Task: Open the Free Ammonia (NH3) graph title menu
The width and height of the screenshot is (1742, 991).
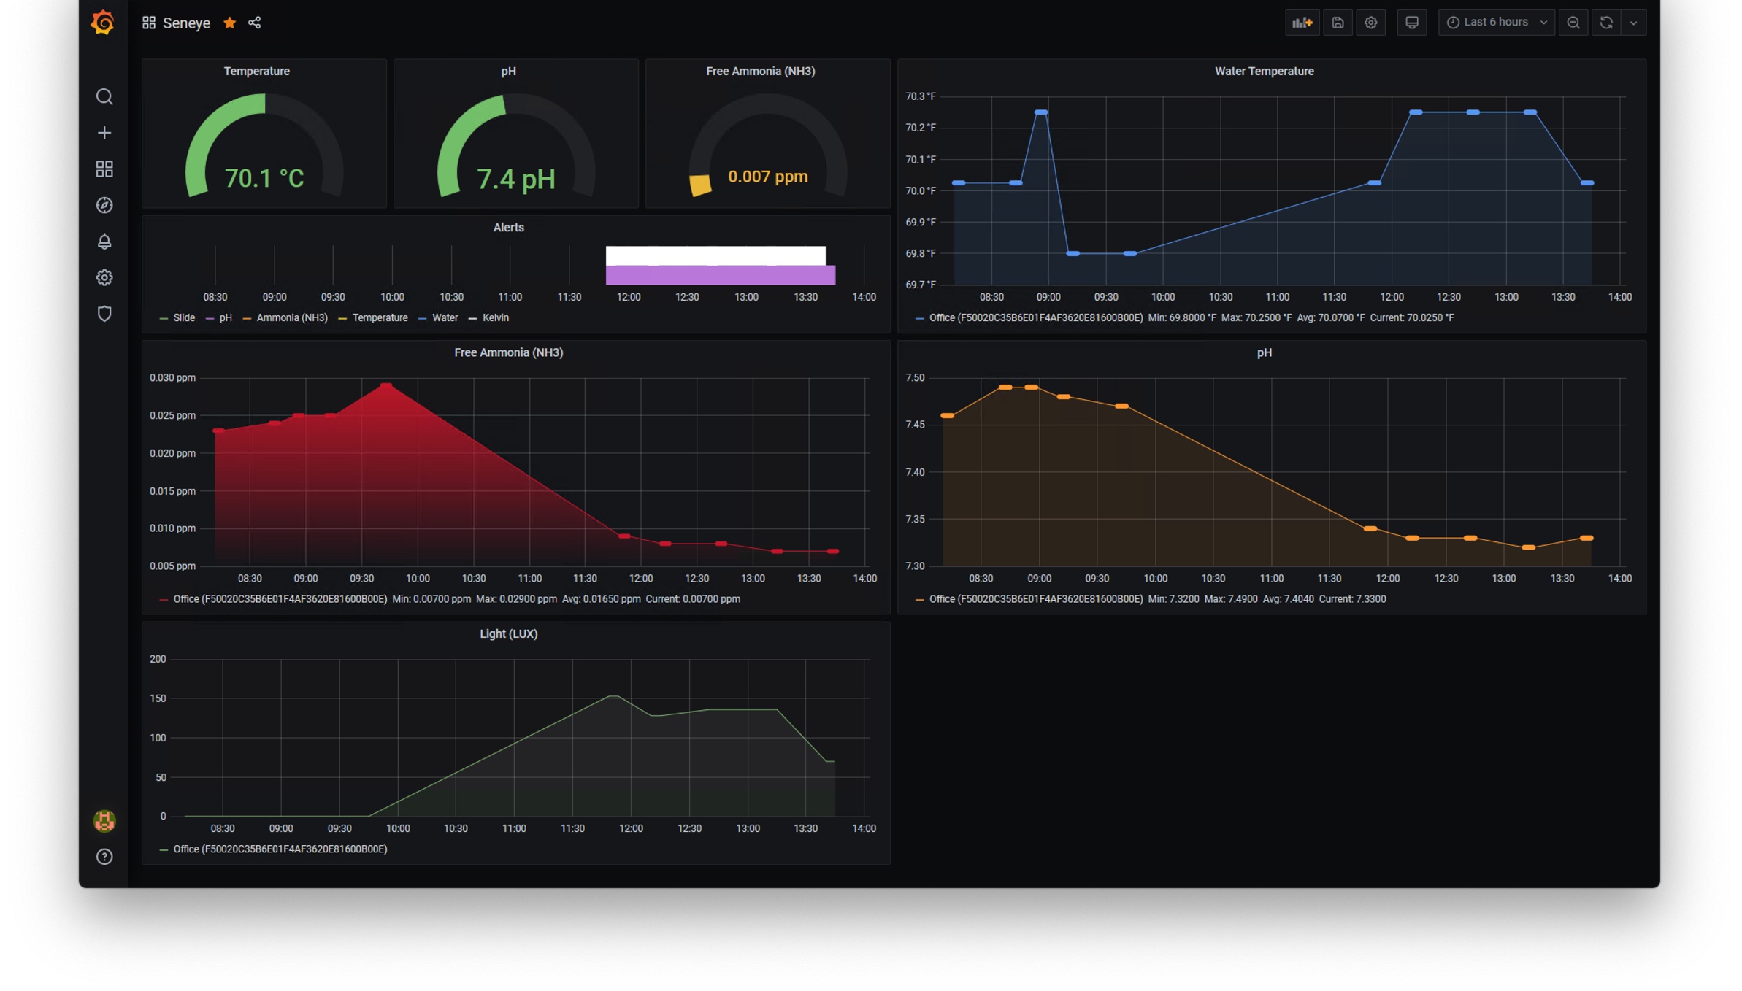Action: (508, 353)
